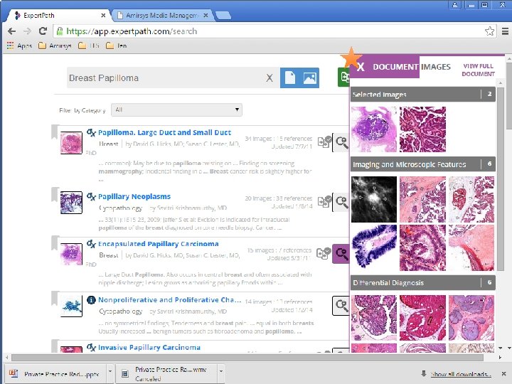Preview images for Nonproliferative and Proliferative result
The width and height of the screenshot is (512, 384).
(x=341, y=306)
